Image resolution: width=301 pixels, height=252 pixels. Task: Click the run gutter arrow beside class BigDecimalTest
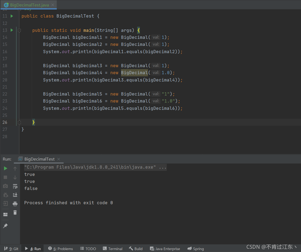pyautogui.click(x=12, y=16)
